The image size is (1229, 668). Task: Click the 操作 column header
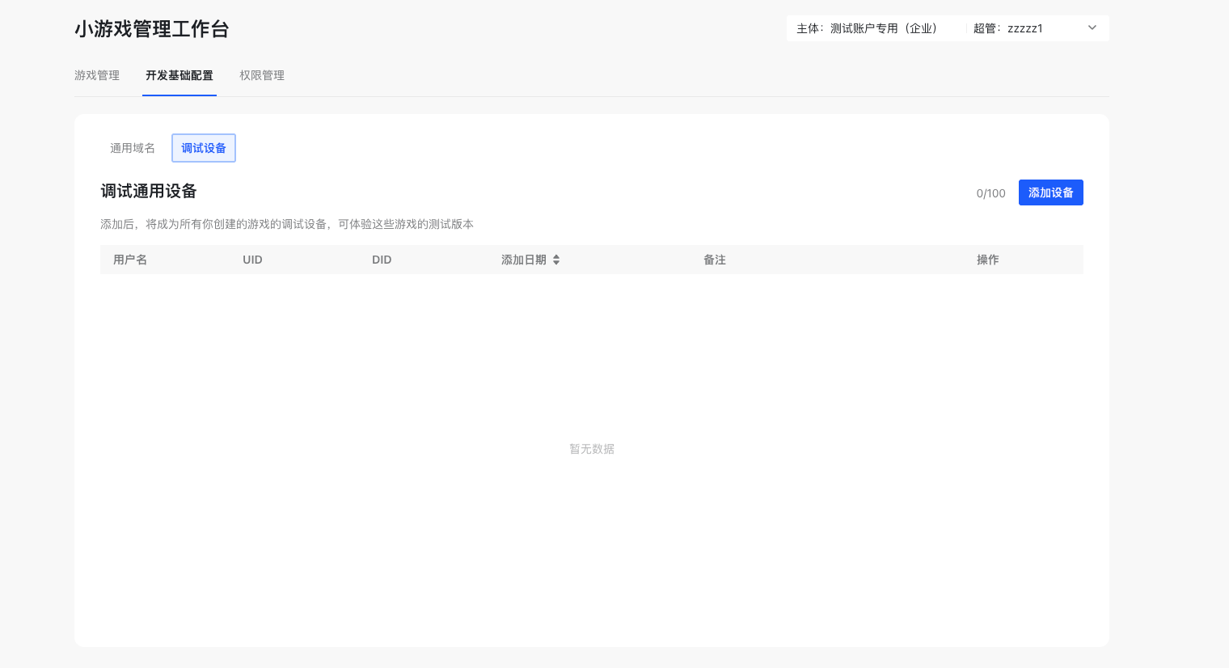(x=987, y=260)
